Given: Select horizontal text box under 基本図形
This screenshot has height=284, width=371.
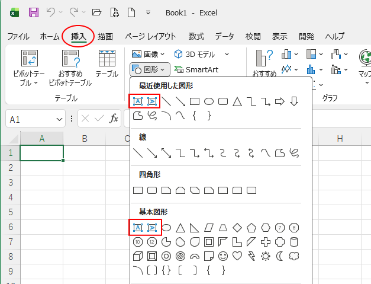Looking at the screenshot, I should 138,228.
